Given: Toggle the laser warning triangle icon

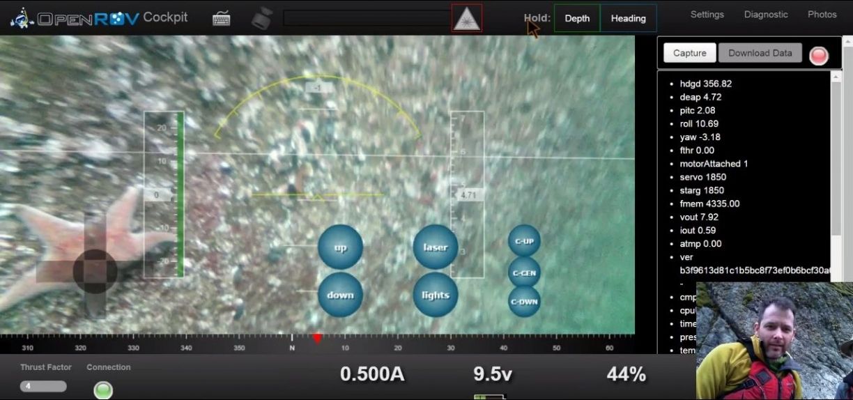Looking at the screenshot, I should coord(466,18).
